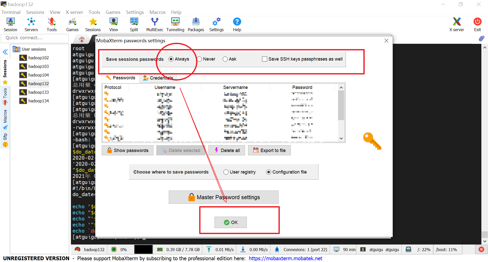
Task: Open the Sessions menu in menu bar
Action: tap(35, 12)
